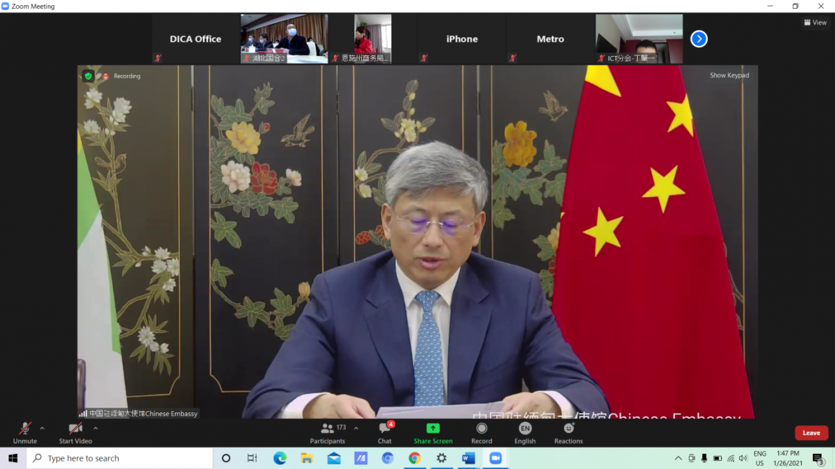Open the Chat panel
The width and height of the screenshot is (835, 469).
click(x=385, y=432)
